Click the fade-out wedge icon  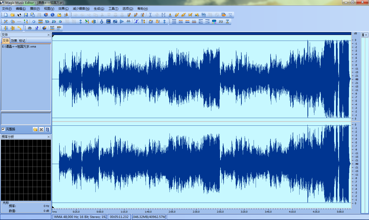pyautogui.click(x=201, y=21)
